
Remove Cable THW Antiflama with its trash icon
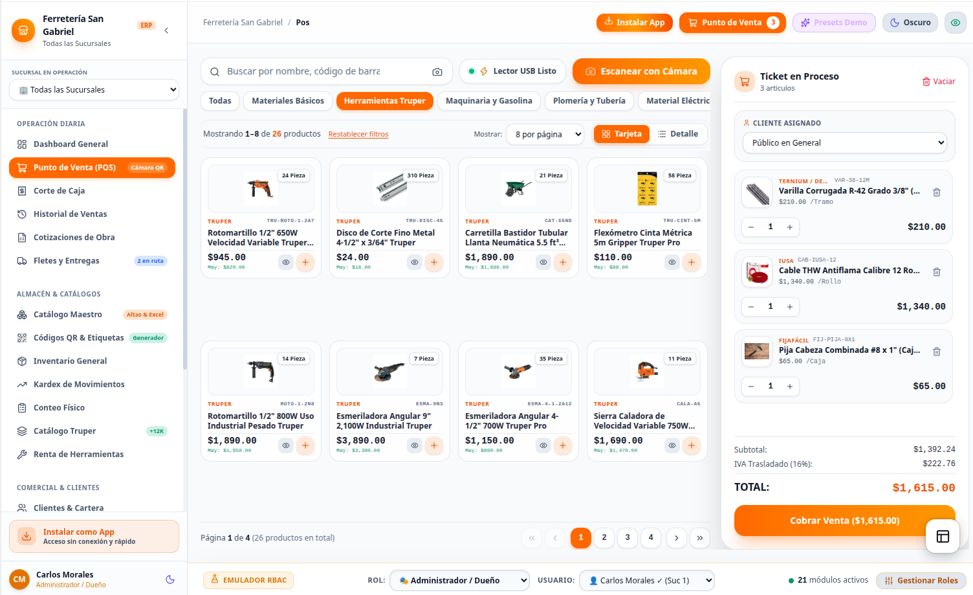(937, 272)
